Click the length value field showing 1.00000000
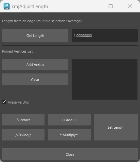This screenshot has height=162, width=140. 105,36
